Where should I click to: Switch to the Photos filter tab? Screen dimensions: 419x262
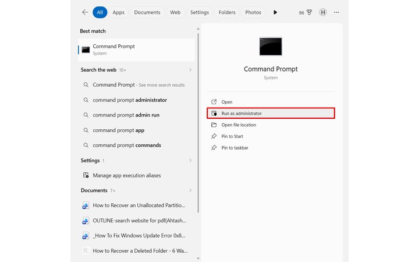[x=253, y=12]
